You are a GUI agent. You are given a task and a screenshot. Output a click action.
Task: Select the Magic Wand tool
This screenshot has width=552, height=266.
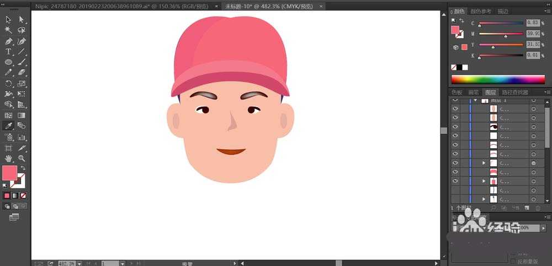(9, 30)
